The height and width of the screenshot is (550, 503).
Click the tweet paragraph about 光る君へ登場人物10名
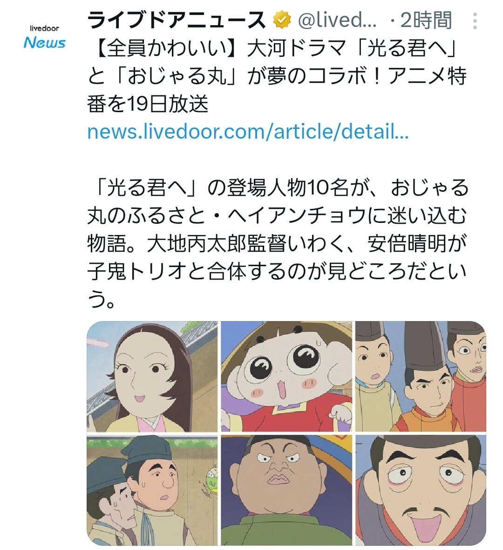pyautogui.click(x=277, y=243)
